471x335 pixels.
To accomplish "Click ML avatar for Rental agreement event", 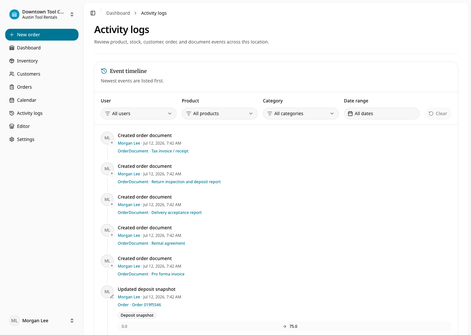I will pyautogui.click(x=107, y=230).
